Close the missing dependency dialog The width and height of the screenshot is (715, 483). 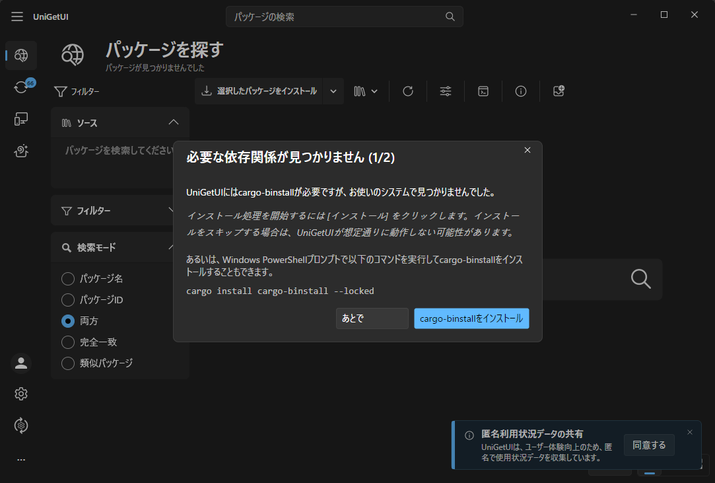[528, 150]
